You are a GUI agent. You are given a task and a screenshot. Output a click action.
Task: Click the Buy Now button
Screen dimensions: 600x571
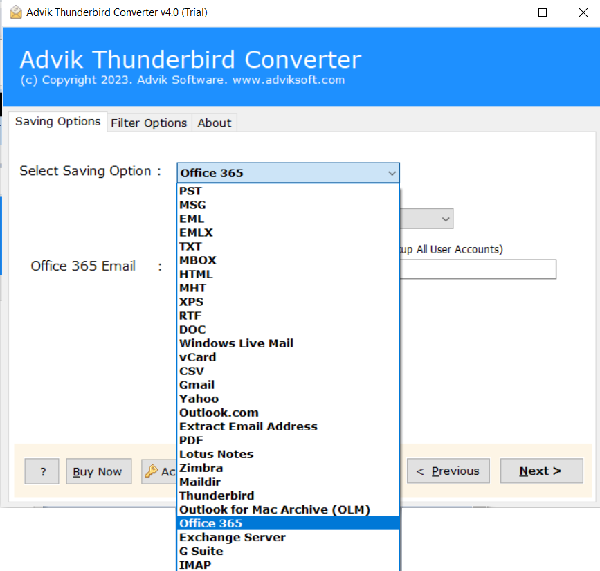tap(99, 471)
